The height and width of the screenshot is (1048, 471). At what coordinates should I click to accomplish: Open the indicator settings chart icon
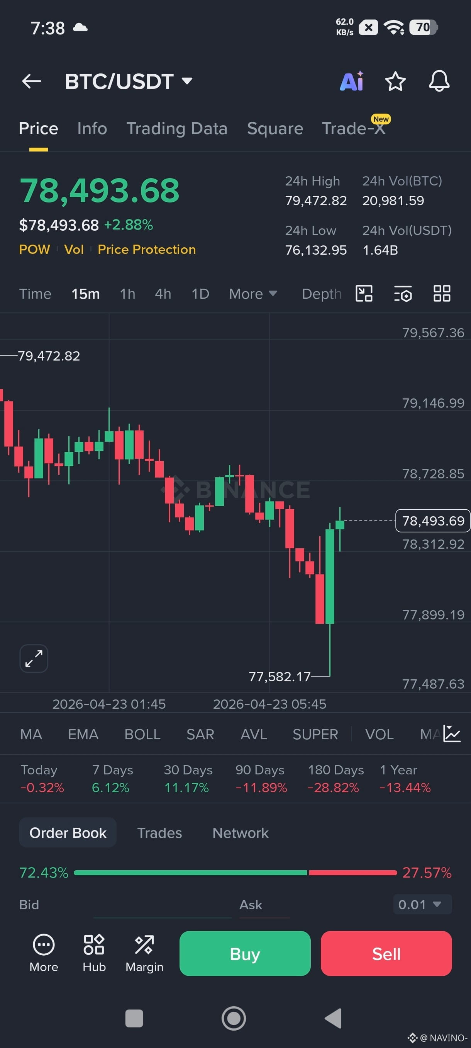451,733
